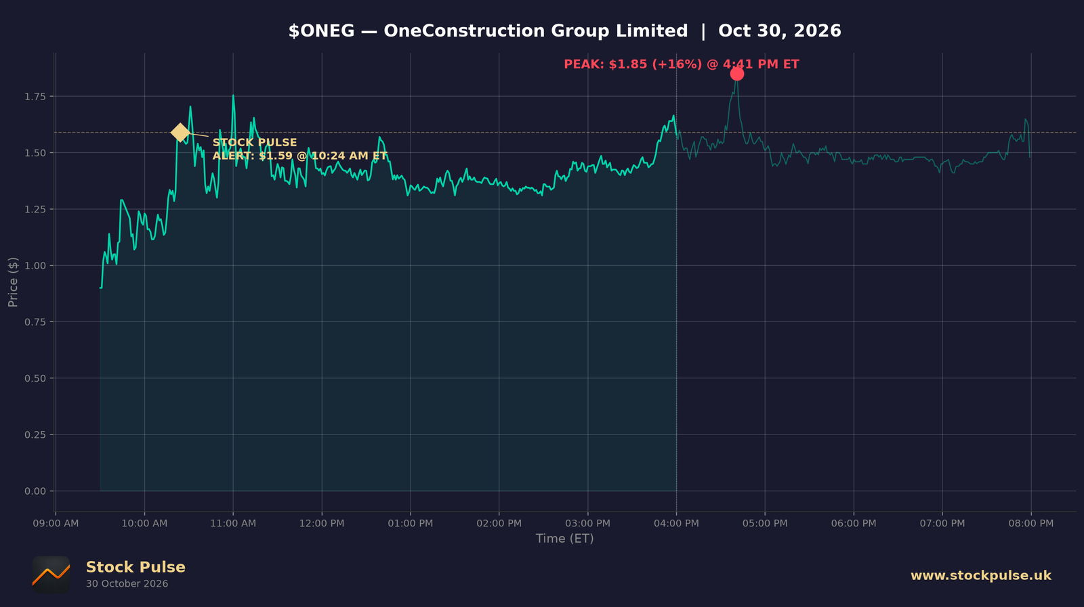Viewport: 1084px width, 607px height.
Task: Click the '01:00 PM' x-axis tick label
Action: pos(411,524)
